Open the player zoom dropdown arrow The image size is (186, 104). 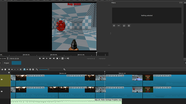tap(60, 58)
